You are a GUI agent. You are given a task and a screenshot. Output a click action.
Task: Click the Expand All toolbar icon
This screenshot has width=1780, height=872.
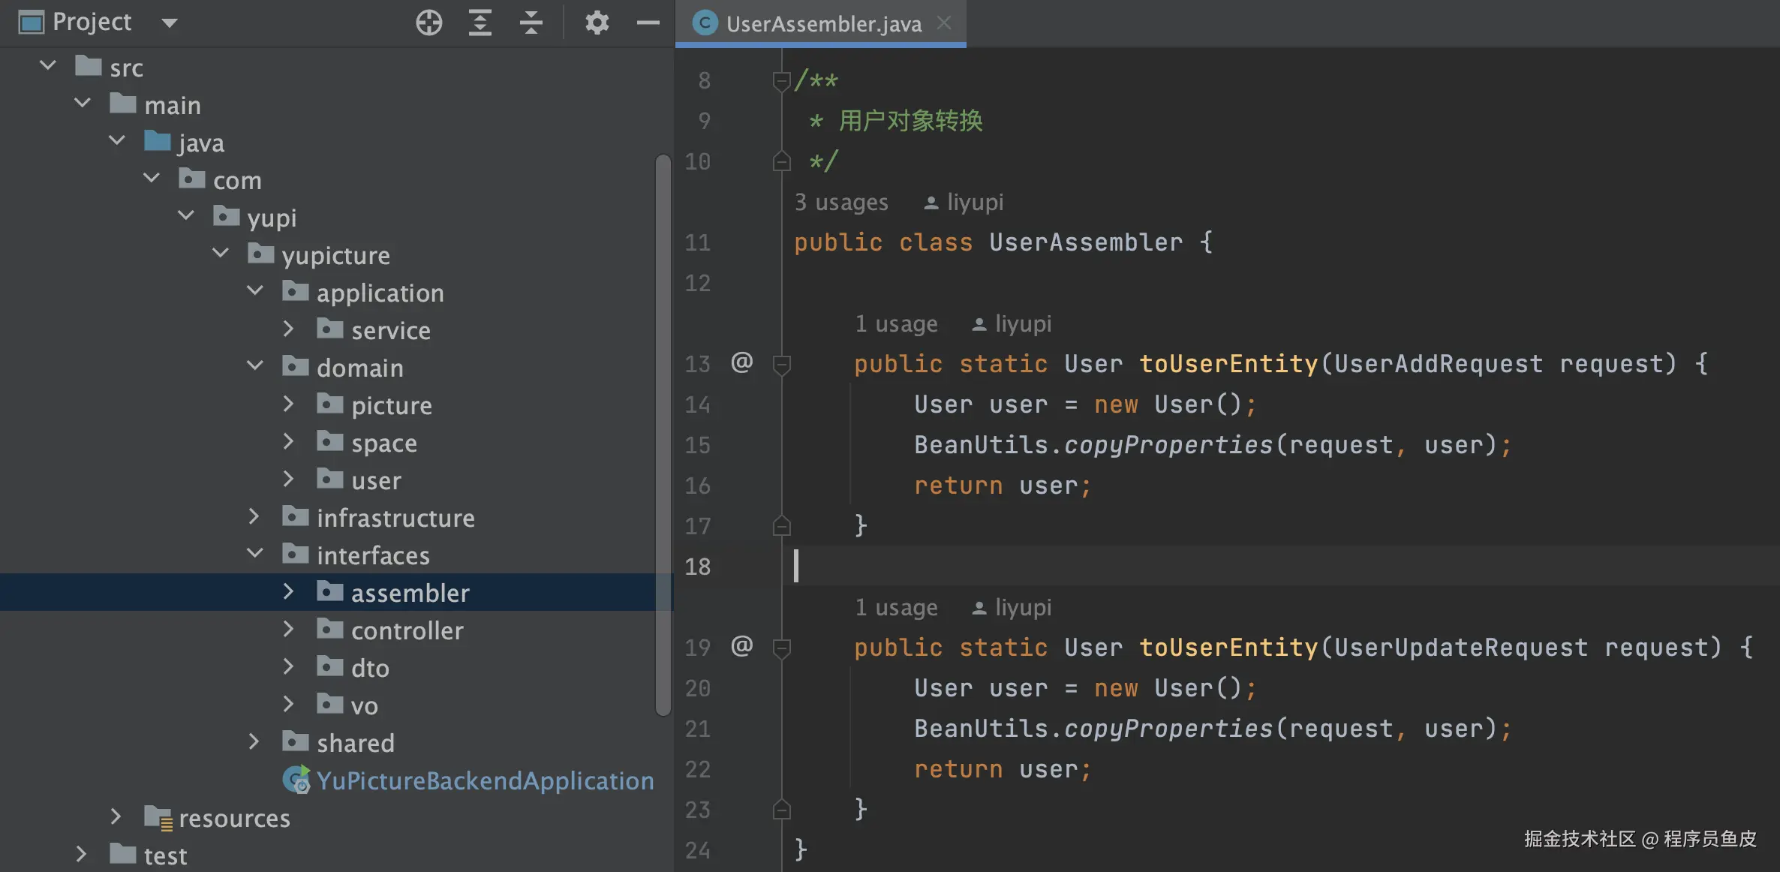480,23
